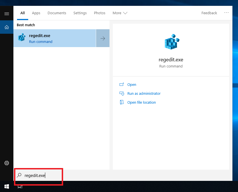Screen dimensions: 238x192
Task: Click the shield icon for Run as administrator
Action: point(122,93)
